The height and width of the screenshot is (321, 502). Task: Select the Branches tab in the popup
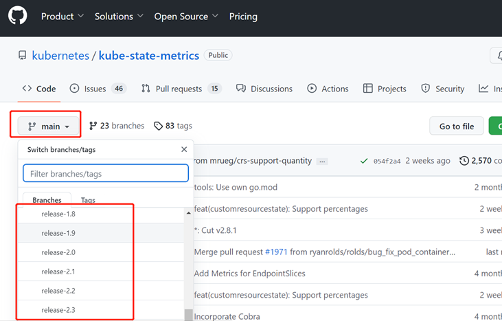click(x=47, y=200)
